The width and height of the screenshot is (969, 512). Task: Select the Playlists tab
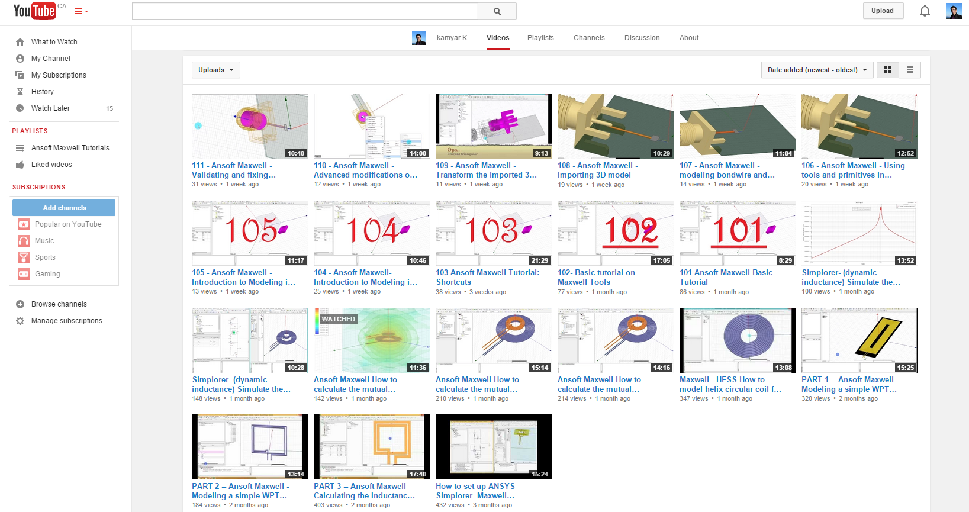click(x=540, y=38)
